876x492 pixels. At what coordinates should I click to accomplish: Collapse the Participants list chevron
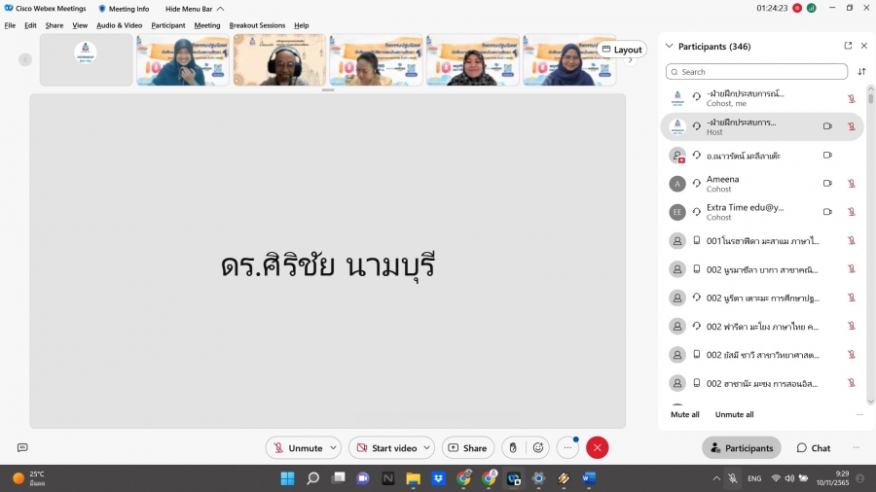tap(669, 47)
